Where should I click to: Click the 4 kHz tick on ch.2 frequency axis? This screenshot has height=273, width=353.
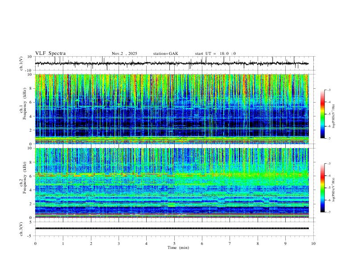[31, 190]
